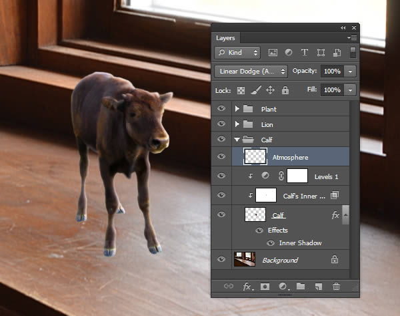Click Levels 1 adjustment icon

click(x=265, y=176)
